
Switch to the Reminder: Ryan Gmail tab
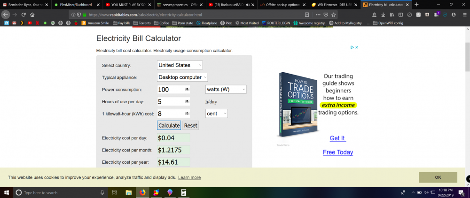[x=25, y=5]
